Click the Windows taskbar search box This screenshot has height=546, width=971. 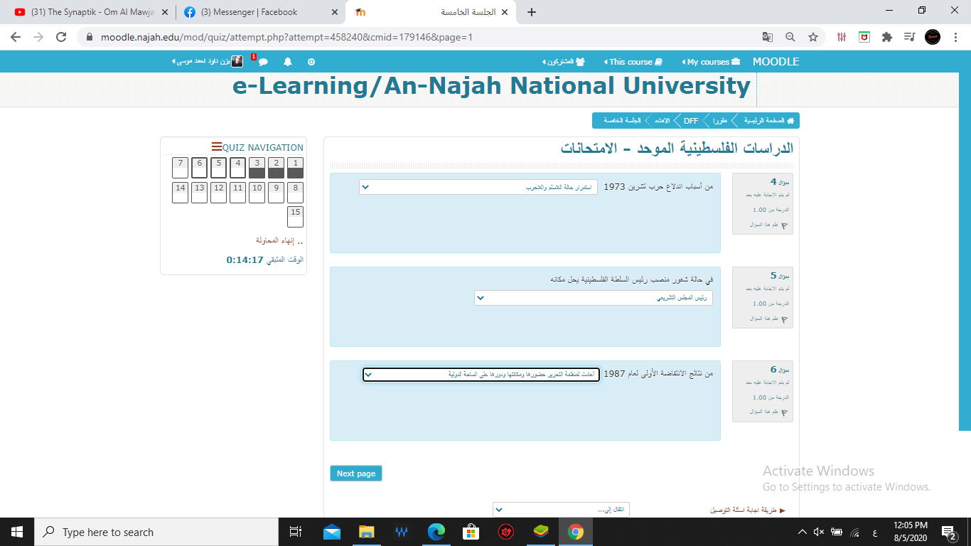[156, 532]
